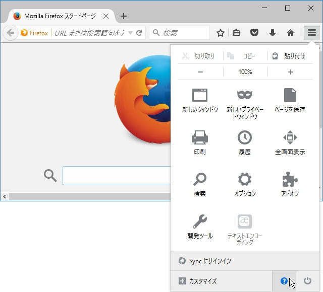323x292 pixels.
Task: Click the Print icon in menu
Action: click(x=200, y=137)
